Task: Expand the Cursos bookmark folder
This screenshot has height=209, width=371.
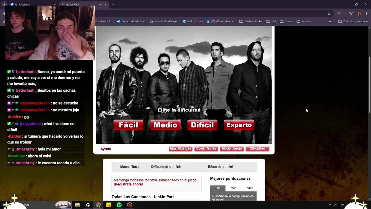Action: tap(286, 21)
